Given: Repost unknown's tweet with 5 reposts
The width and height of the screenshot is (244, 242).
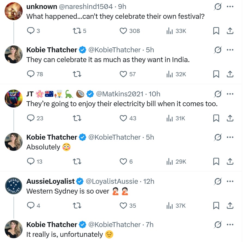Looking at the screenshot, I should [77, 31].
